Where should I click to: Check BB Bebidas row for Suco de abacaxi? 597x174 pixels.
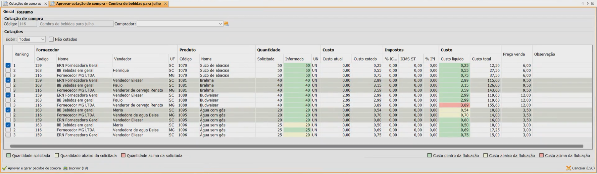tap(8, 71)
